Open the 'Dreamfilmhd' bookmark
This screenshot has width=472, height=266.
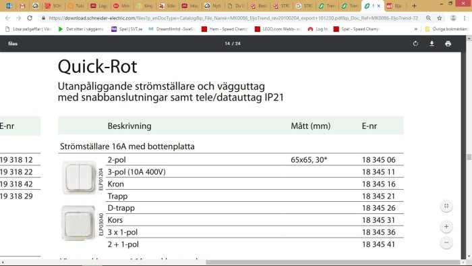pyautogui.click(x=172, y=29)
